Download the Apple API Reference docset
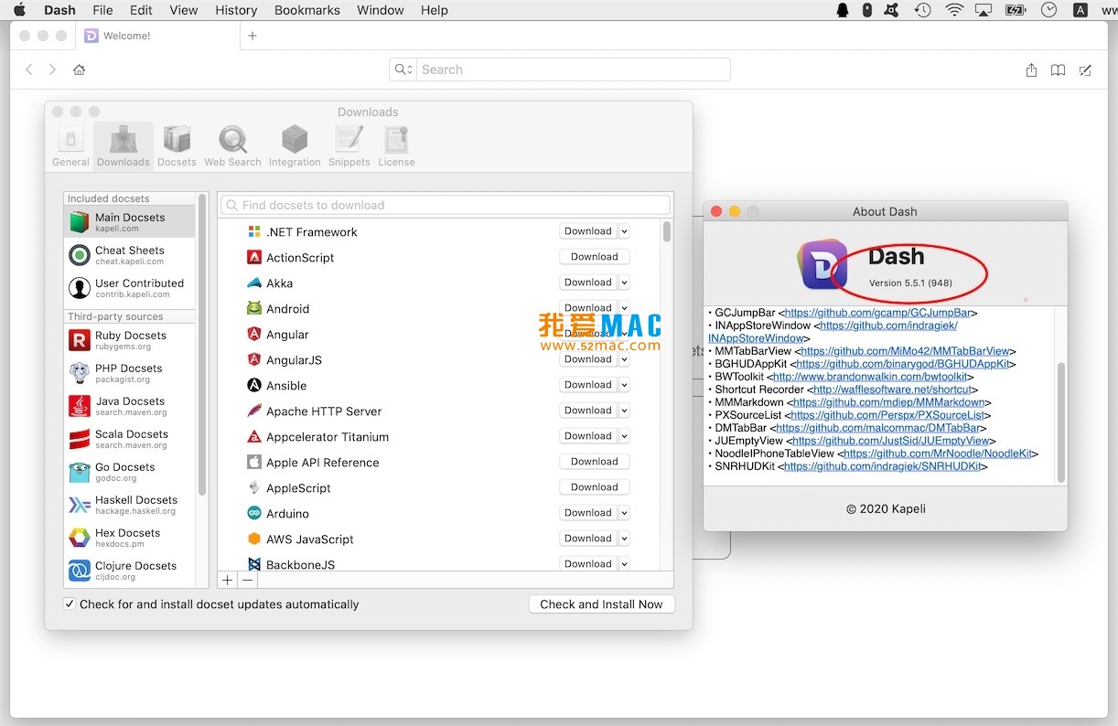The height and width of the screenshot is (726, 1118). [x=595, y=462]
